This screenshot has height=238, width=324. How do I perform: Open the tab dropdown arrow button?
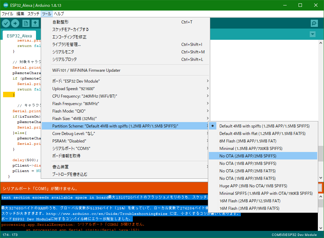coord(313,34)
